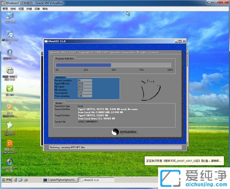Close the VirtualBox window
230x189 pixels.
pyautogui.click(x=224, y=2)
